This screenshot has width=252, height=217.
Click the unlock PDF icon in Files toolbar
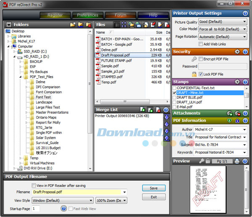[146, 25]
